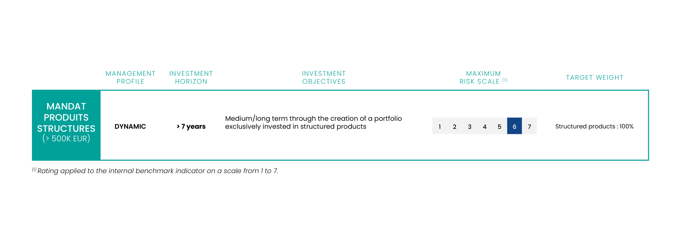This screenshot has height=232, width=681.
Task: Click the INVESTMENT HORIZON column header
Action: [x=191, y=77]
